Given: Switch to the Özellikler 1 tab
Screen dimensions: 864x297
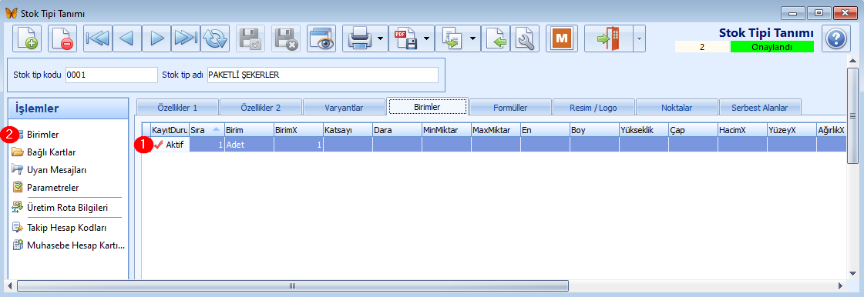Looking at the screenshot, I should click(x=176, y=107).
